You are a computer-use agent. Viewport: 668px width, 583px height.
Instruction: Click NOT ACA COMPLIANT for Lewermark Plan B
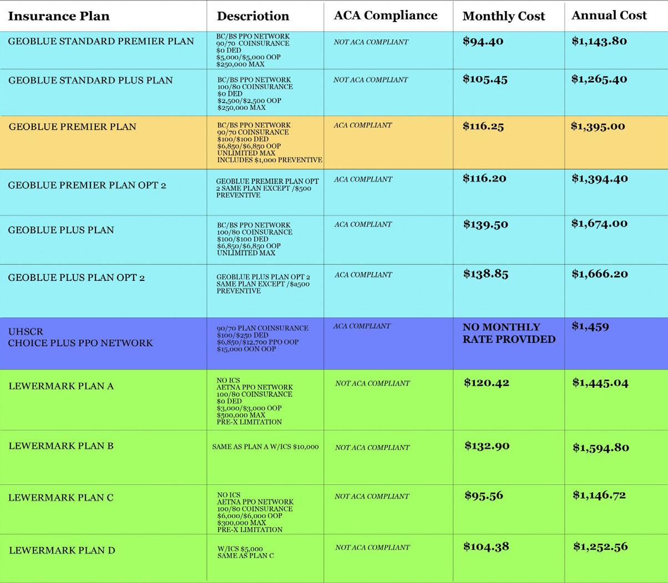coord(372,448)
